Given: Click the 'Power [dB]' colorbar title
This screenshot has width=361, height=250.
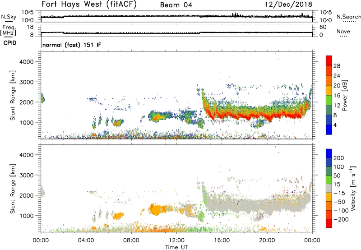Looking at the screenshot, I should pyautogui.click(x=344, y=95).
